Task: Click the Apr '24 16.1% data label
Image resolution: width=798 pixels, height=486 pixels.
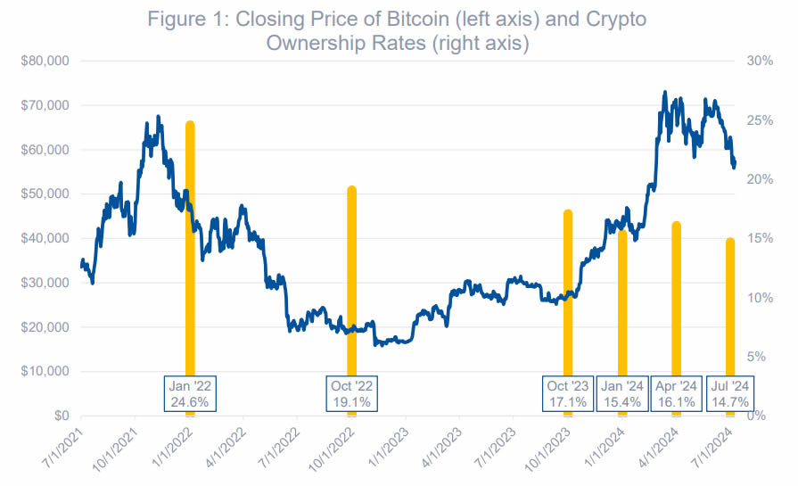Action: coord(677,394)
